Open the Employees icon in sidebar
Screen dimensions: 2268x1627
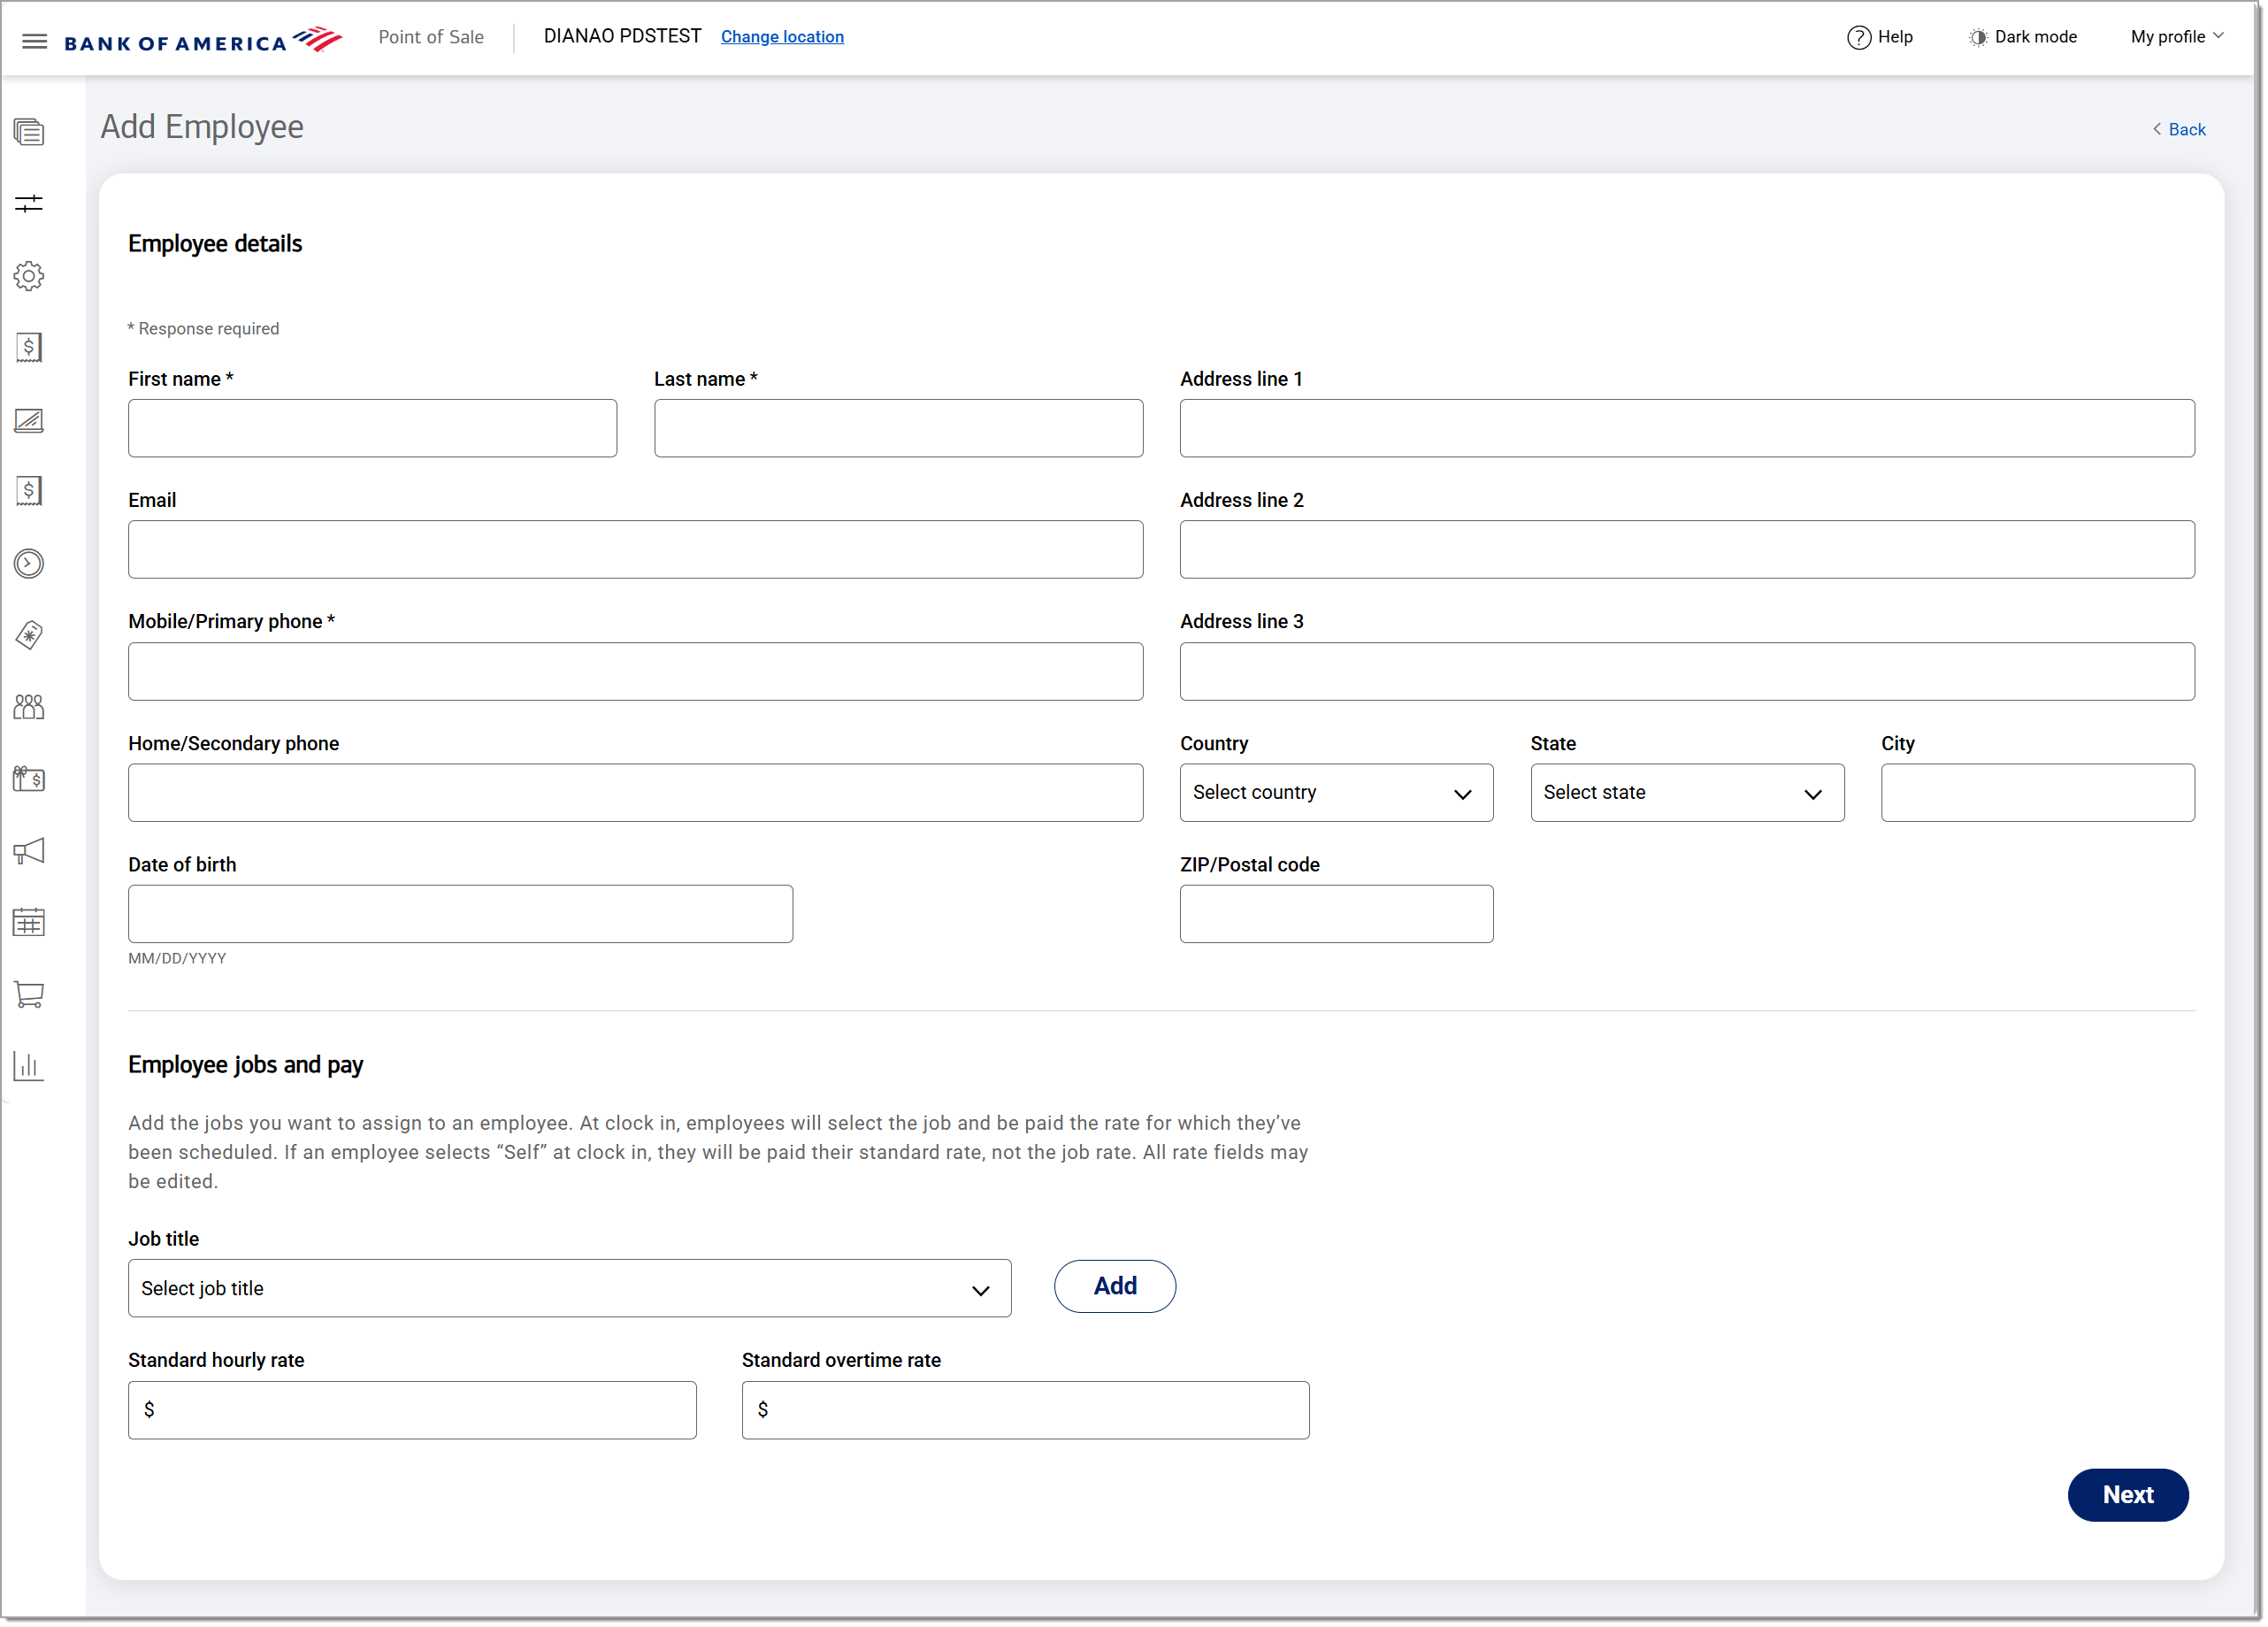point(29,707)
